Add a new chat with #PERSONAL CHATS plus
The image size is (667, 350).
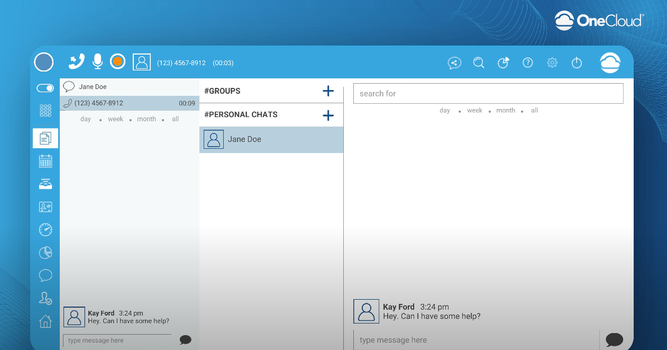coord(328,115)
